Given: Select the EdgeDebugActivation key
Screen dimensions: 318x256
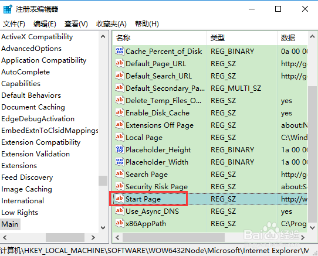Looking at the screenshot, I should (x=38, y=119).
